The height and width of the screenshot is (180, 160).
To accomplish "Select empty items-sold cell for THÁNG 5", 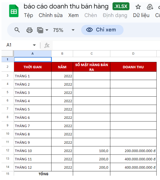I will coord(92,109).
